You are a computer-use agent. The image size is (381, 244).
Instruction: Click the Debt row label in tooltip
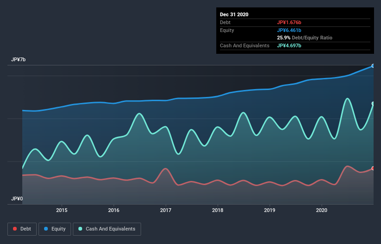pos(225,22)
